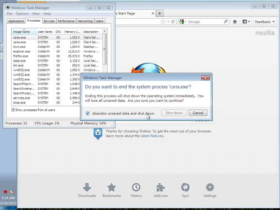Open the Feedback dropdown menu
Image resolution: width=280 pixels, height=210 pixels.
coord(265,22)
